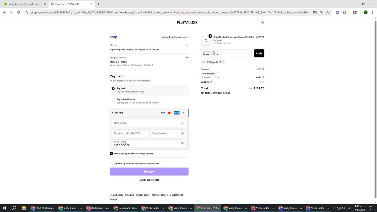The width and height of the screenshot is (377, 212).
Task: Focus the Discount code field
Action: 226,53
